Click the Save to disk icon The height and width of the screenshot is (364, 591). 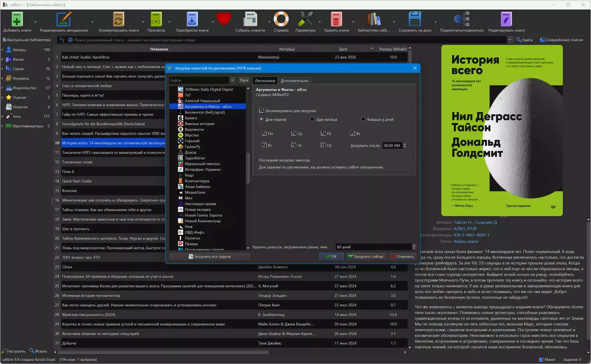point(414,20)
